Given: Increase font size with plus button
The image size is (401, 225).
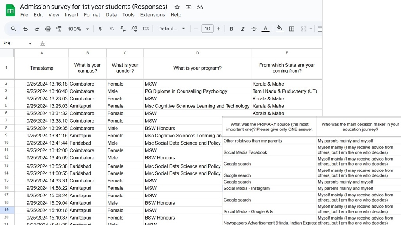Looking at the screenshot, I should tap(219, 29).
